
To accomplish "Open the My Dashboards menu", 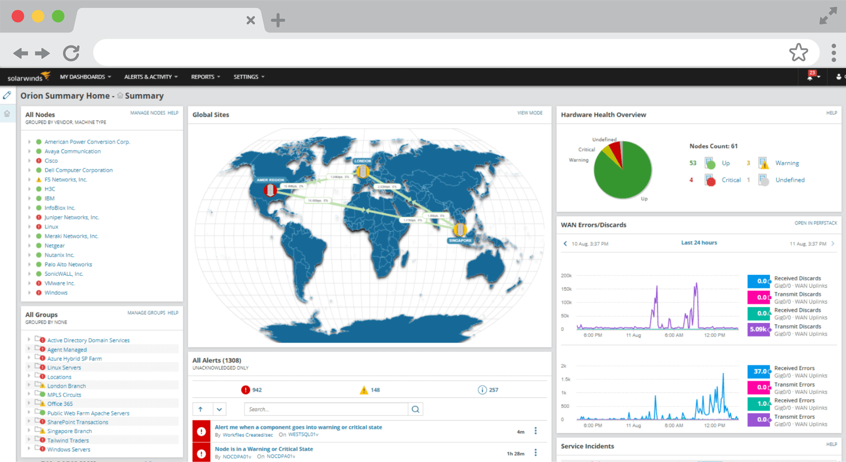I will (85, 77).
